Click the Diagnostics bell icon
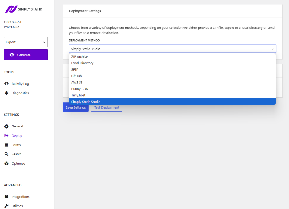This screenshot has width=289, height=209. coord(6,93)
